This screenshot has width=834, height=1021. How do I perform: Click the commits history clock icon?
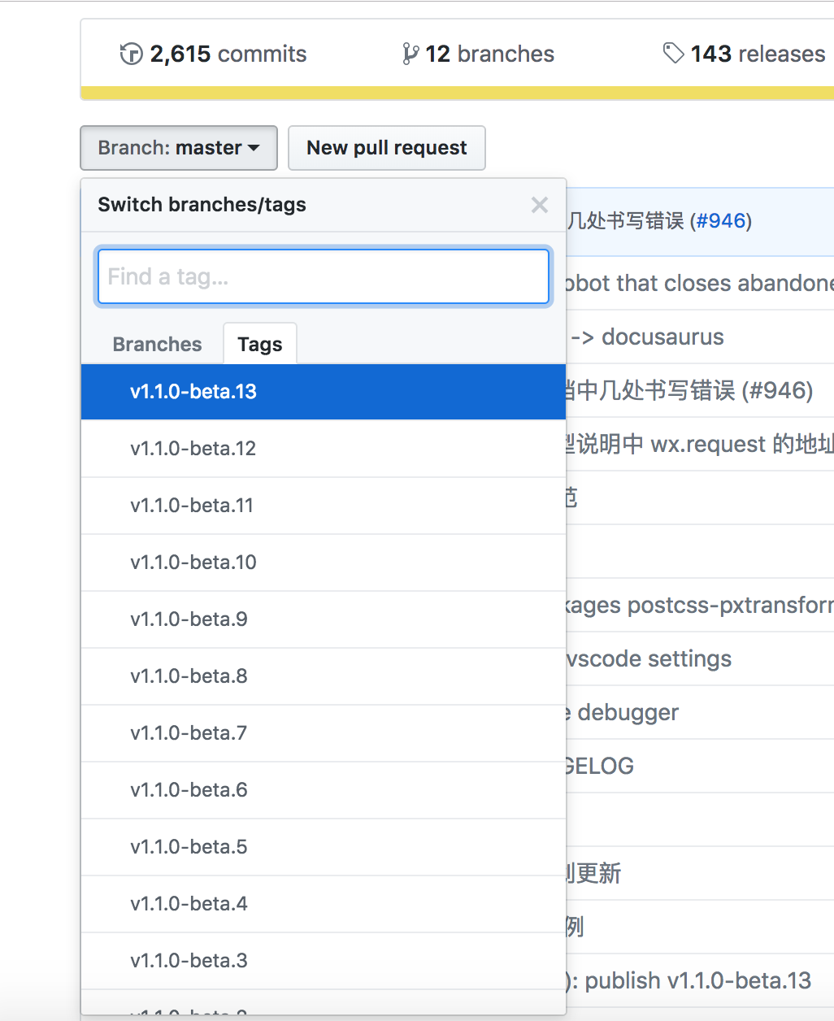click(131, 54)
